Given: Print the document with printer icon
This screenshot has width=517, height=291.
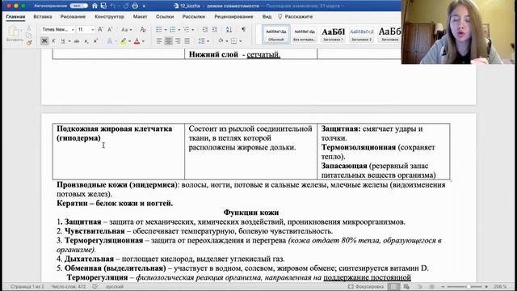Looking at the screenshot, I should click(135, 6).
